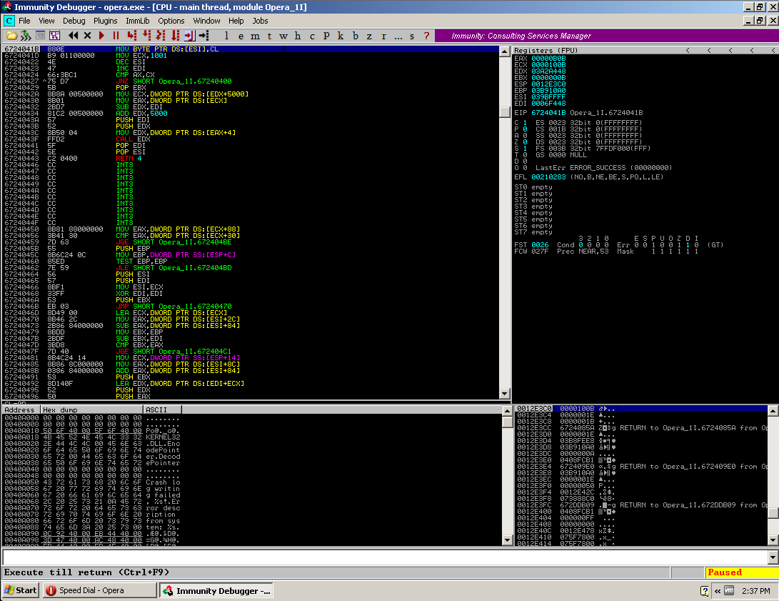Pause execution with the red pause icon

point(116,36)
